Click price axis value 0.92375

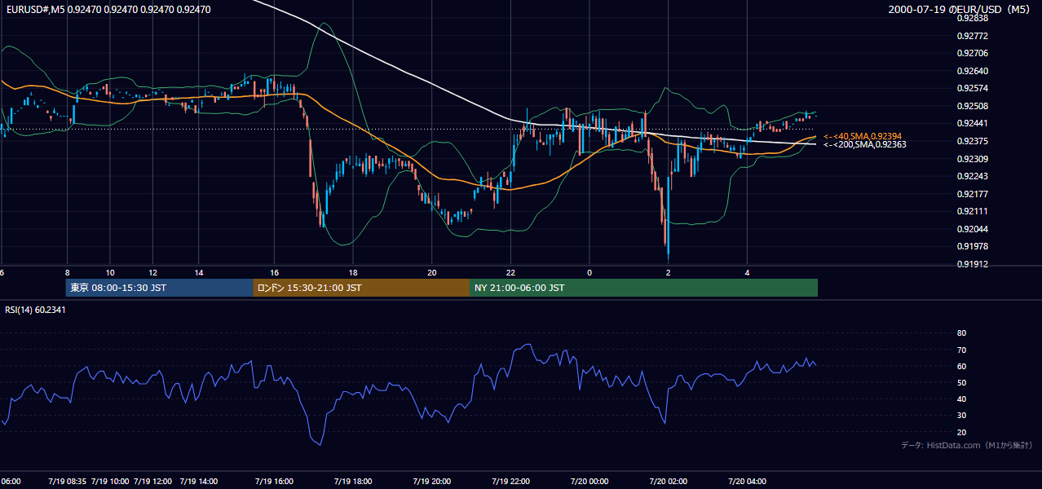(974, 141)
